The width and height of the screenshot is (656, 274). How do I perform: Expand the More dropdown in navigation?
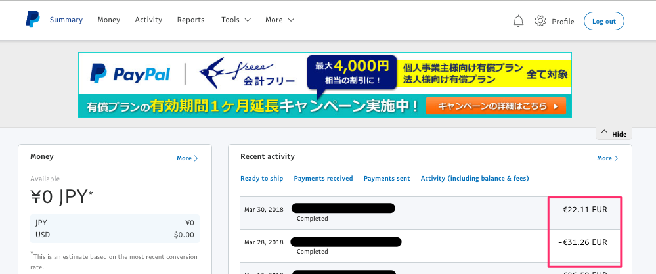pos(280,20)
